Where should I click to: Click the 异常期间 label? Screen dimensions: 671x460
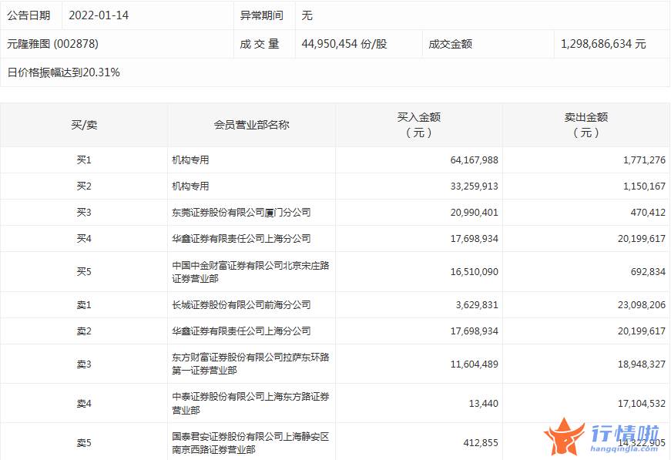pyautogui.click(x=261, y=15)
